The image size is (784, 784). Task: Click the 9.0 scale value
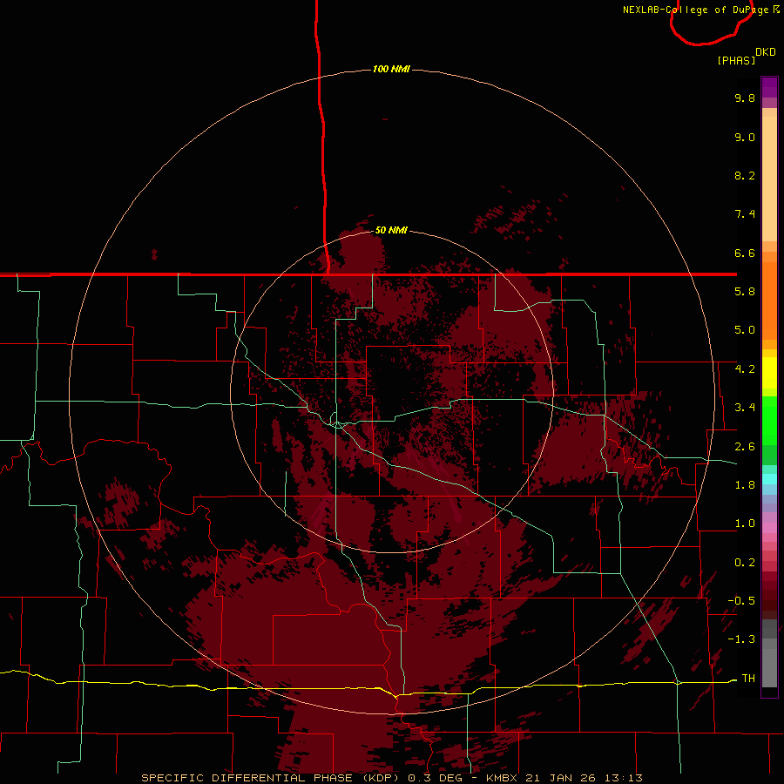[x=745, y=137]
